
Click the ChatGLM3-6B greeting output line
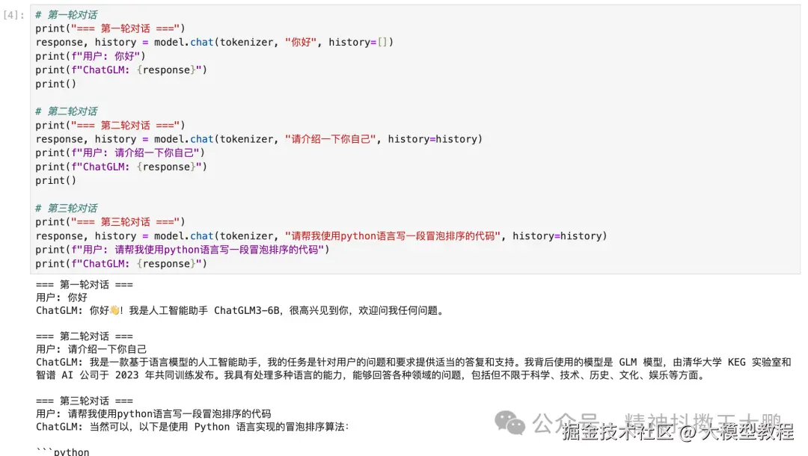240,310
